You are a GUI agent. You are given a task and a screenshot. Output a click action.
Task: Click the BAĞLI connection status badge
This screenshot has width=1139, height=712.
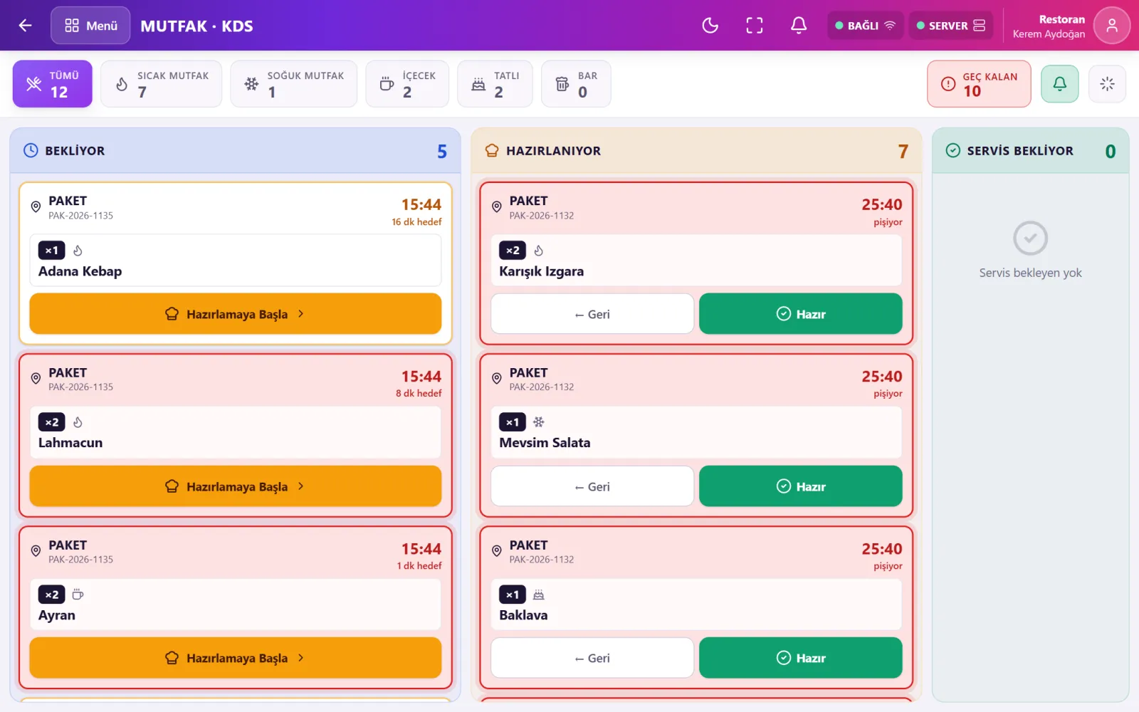pyautogui.click(x=866, y=26)
